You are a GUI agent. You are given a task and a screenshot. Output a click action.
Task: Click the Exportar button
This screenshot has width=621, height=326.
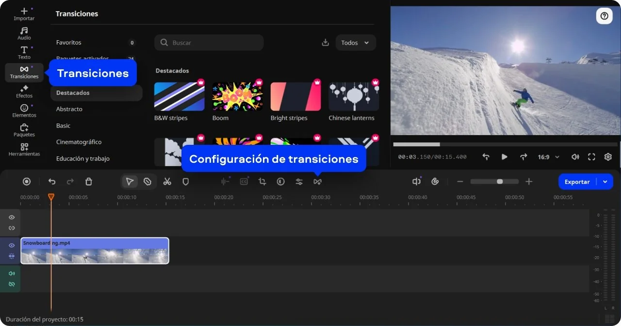pos(577,182)
